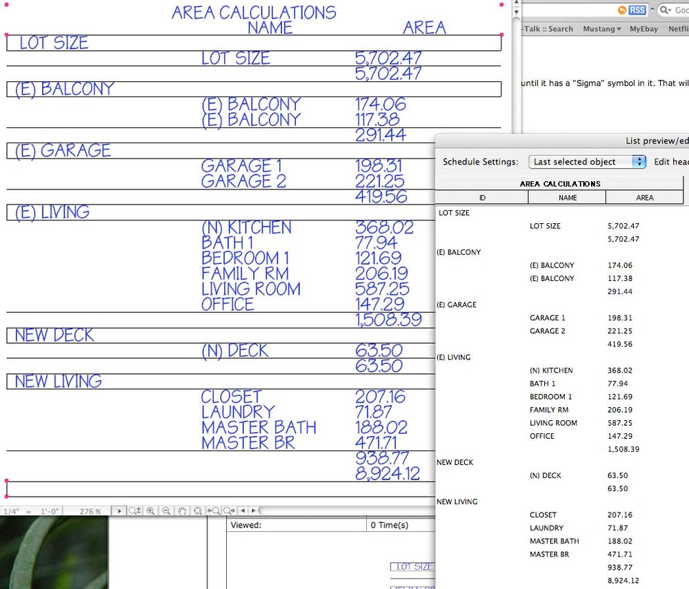
Task: Open the Netflix bookmark
Action: (x=679, y=29)
